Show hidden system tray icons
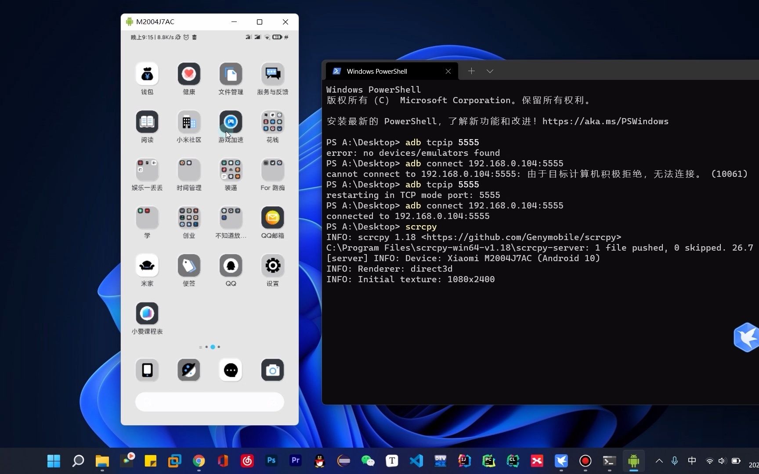 [659, 461]
